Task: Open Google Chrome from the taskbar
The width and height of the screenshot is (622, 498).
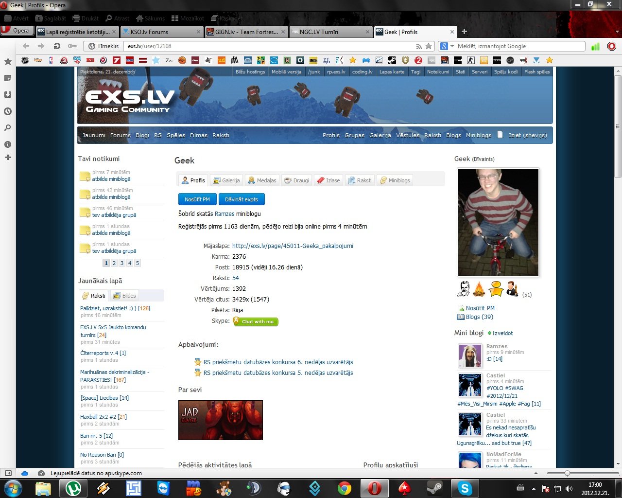Action: 345,488
